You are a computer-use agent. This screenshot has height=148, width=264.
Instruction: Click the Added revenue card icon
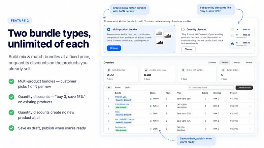pos(109,70)
